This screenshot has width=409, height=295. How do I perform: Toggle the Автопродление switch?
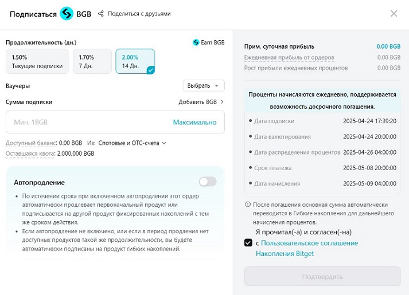(x=207, y=182)
